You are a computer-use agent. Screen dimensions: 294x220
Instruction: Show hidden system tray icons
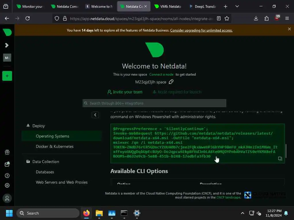click(x=242, y=213)
